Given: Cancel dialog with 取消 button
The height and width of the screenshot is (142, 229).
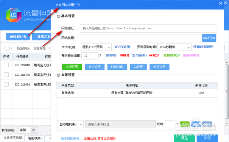Looking at the screenshot, I should (207, 138).
